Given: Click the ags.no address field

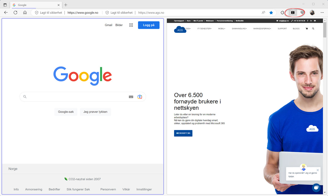Looking at the screenshot, I should [x=151, y=13].
